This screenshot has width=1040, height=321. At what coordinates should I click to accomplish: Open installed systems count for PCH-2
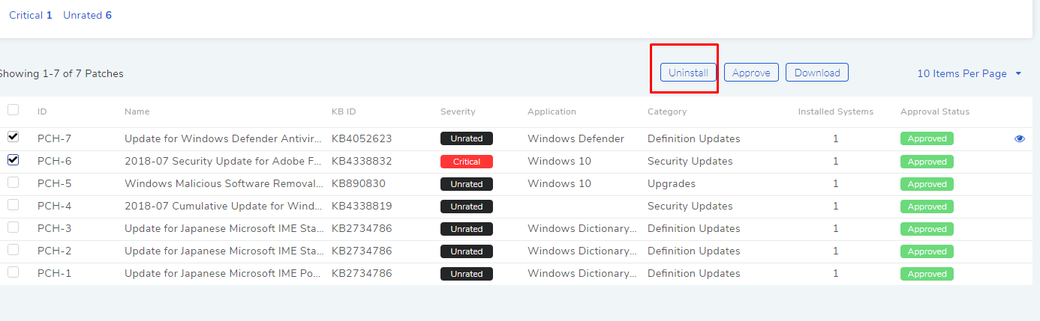[836, 251]
